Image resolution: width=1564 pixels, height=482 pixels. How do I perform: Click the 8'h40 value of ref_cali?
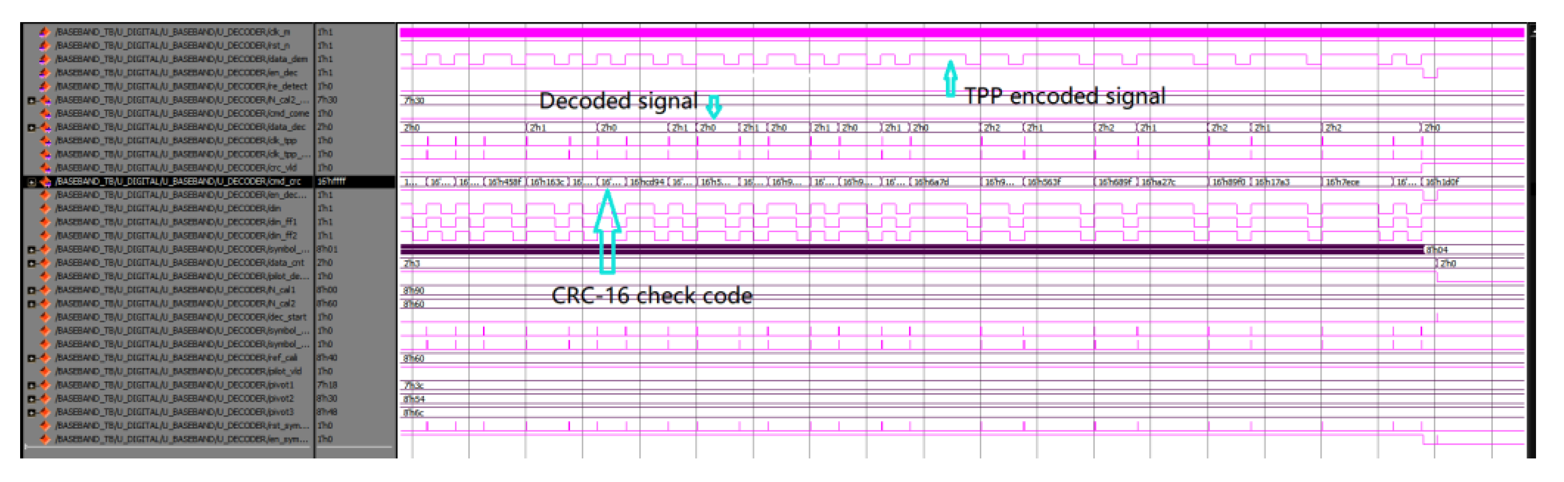click(x=327, y=357)
